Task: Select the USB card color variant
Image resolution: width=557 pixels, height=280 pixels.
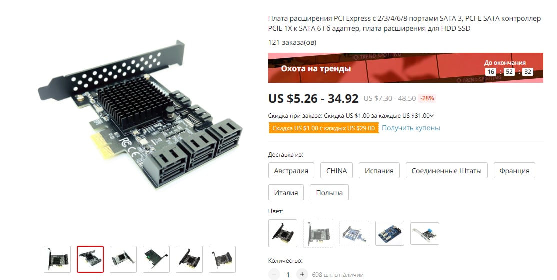Action: [425, 233]
